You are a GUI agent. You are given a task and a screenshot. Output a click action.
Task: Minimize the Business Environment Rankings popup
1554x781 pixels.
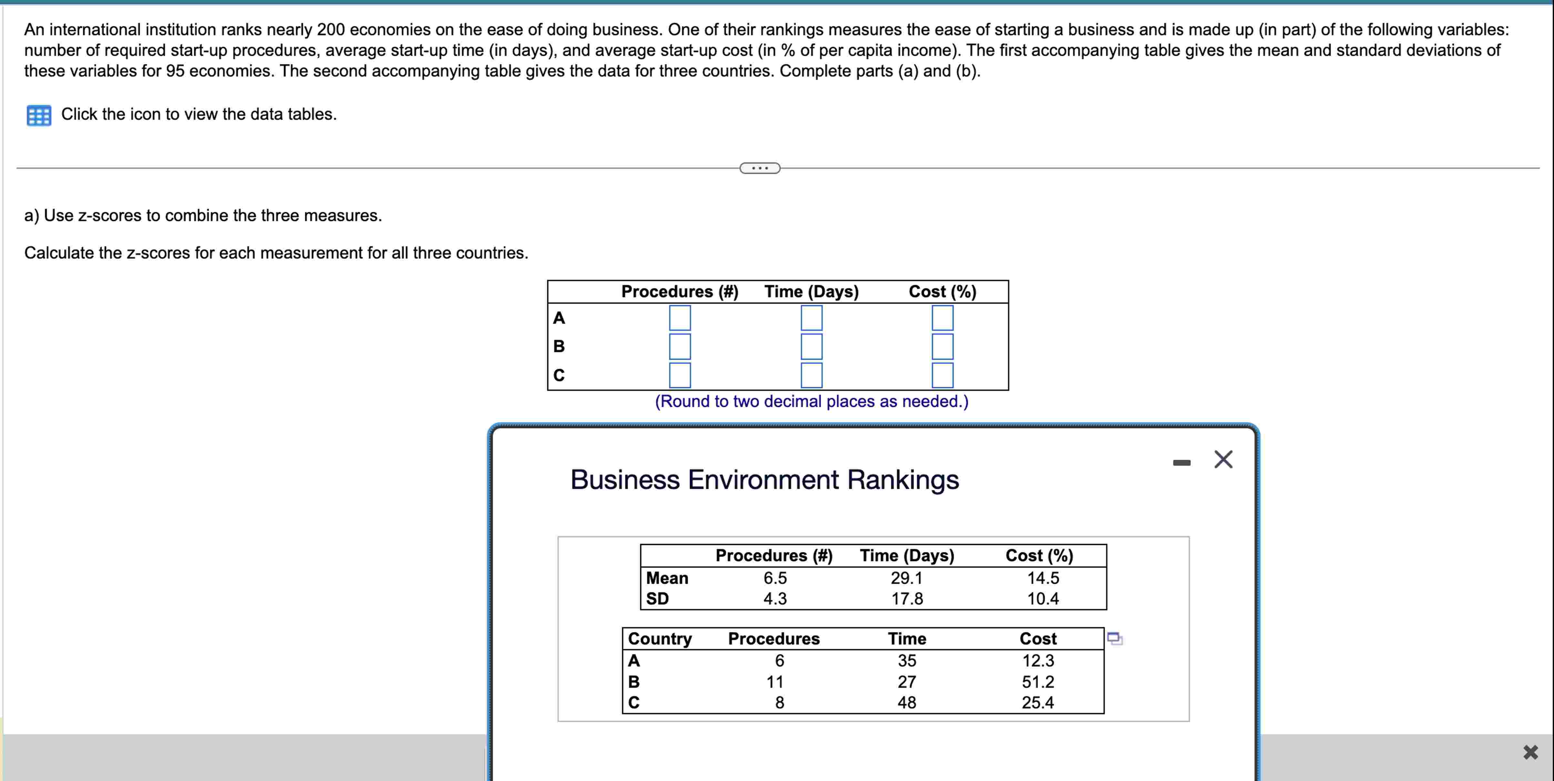[x=1181, y=462]
